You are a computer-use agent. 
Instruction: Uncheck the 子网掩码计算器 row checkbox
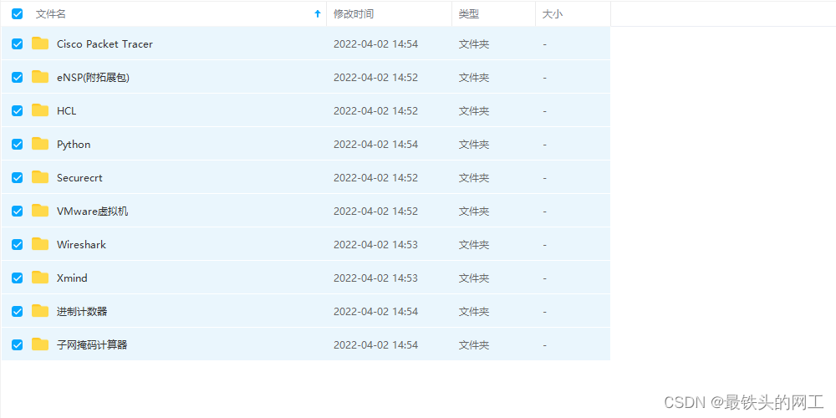coord(17,345)
